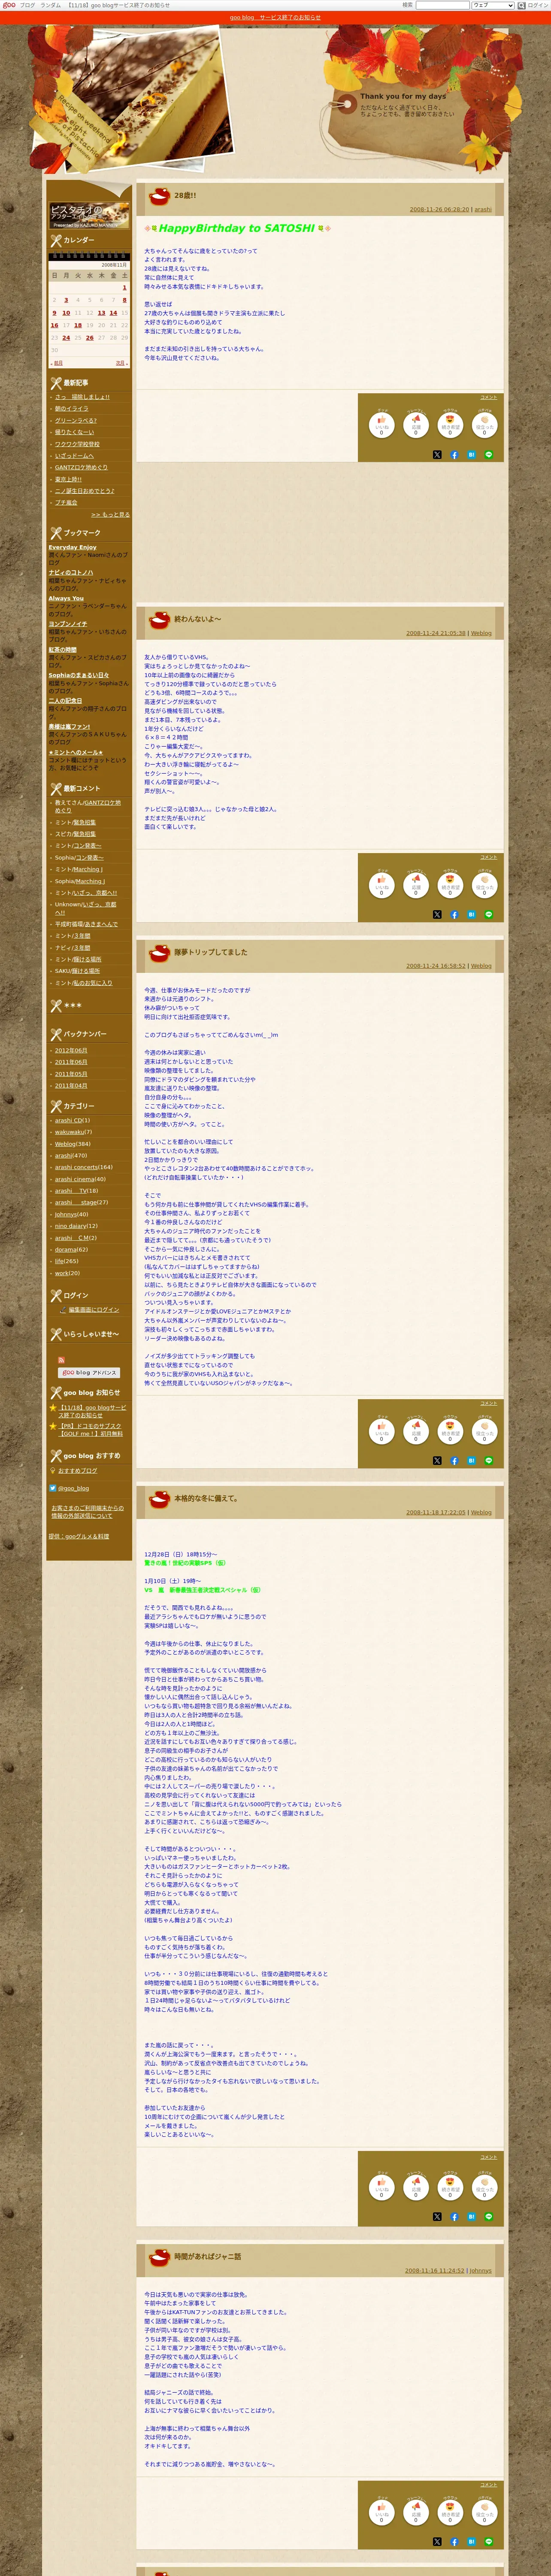The width and height of the screenshot is (551, 2576).
Task: Open recent article GANTZロケ地めぐり
Action: [81, 467]
